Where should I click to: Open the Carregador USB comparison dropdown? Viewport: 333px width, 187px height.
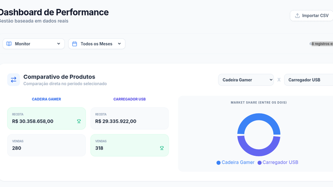[x=309, y=79]
